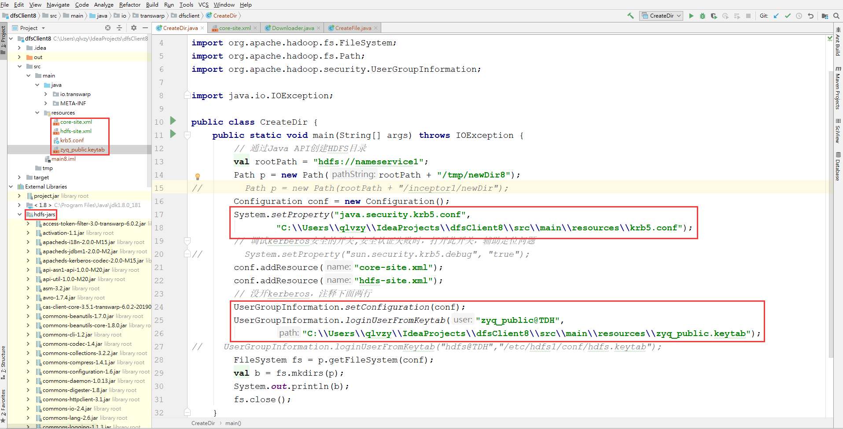
Task: Collapse External Libraries node
Action: point(11,186)
